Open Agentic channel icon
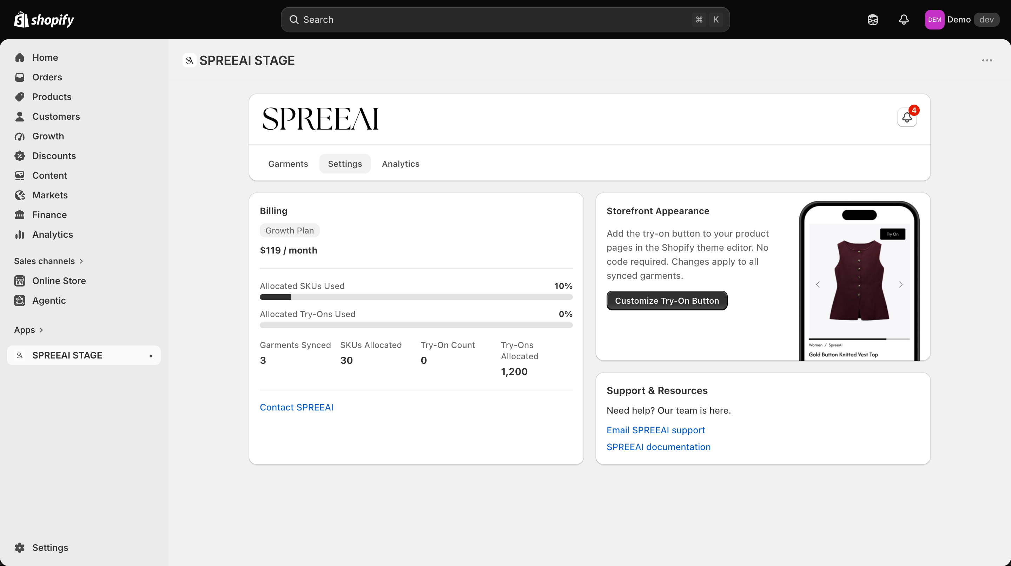The image size is (1011, 566). coord(20,300)
